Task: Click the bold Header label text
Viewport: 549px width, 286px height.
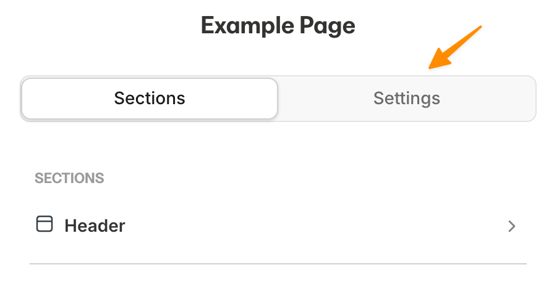Action: [95, 226]
